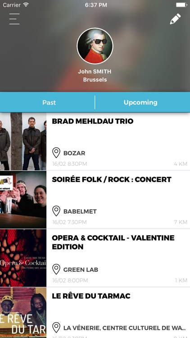Open the hamburger menu icon
The image size is (190, 338).
[x=14, y=19]
